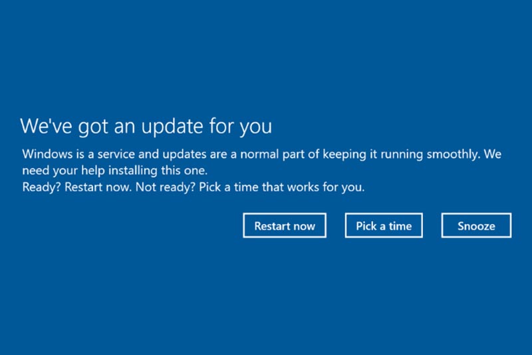
Task: Hit the Snooze button
Action: click(x=476, y=226)
